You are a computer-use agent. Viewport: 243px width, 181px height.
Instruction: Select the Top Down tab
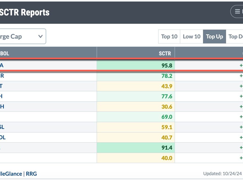235,37
